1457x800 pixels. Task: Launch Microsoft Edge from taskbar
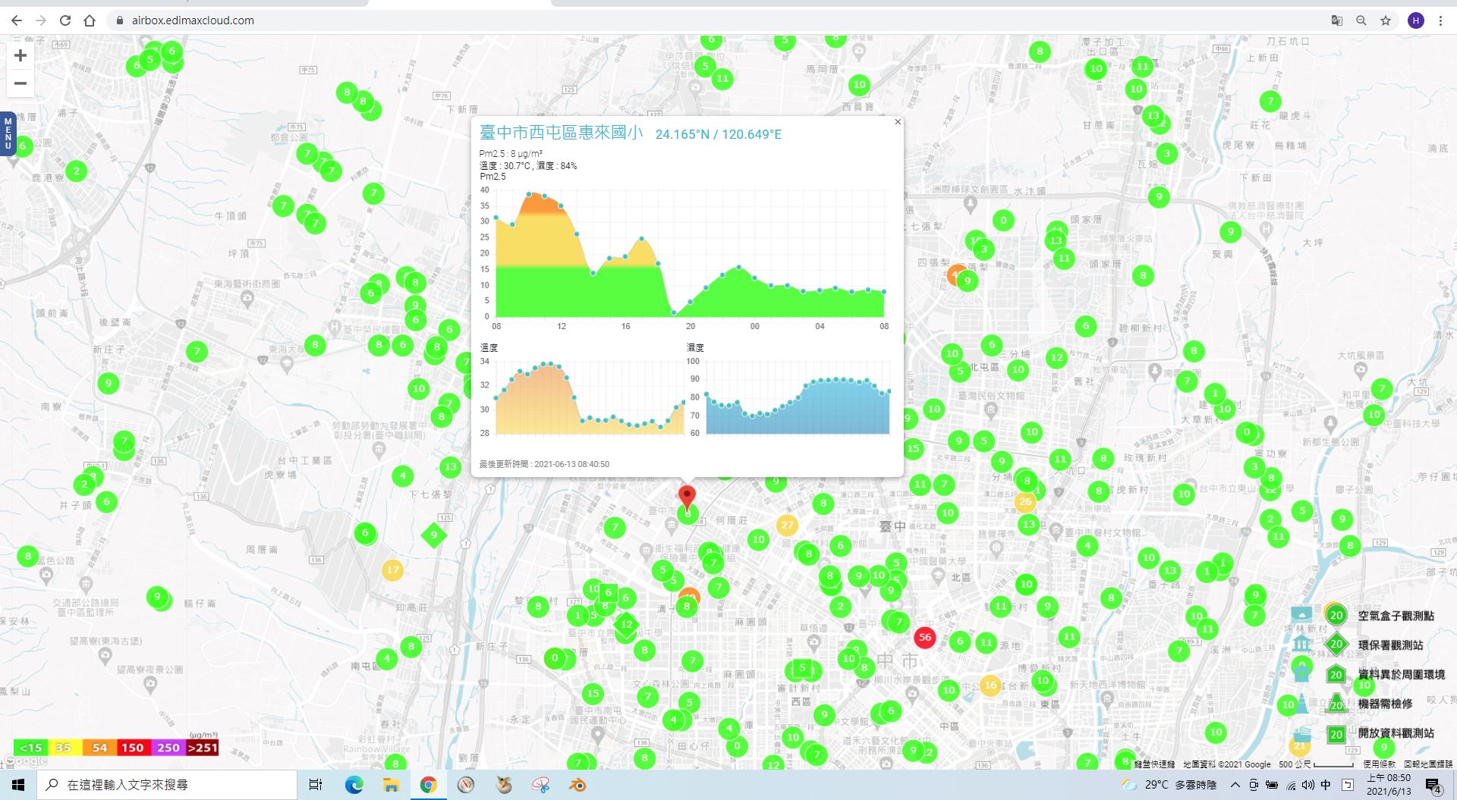pyautogui.click(x=354, y=785)
